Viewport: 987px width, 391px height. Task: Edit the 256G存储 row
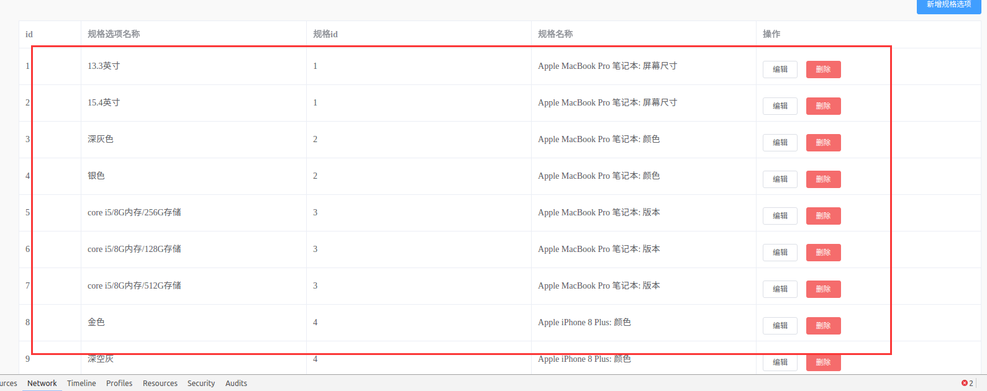[x=780, y=216]
